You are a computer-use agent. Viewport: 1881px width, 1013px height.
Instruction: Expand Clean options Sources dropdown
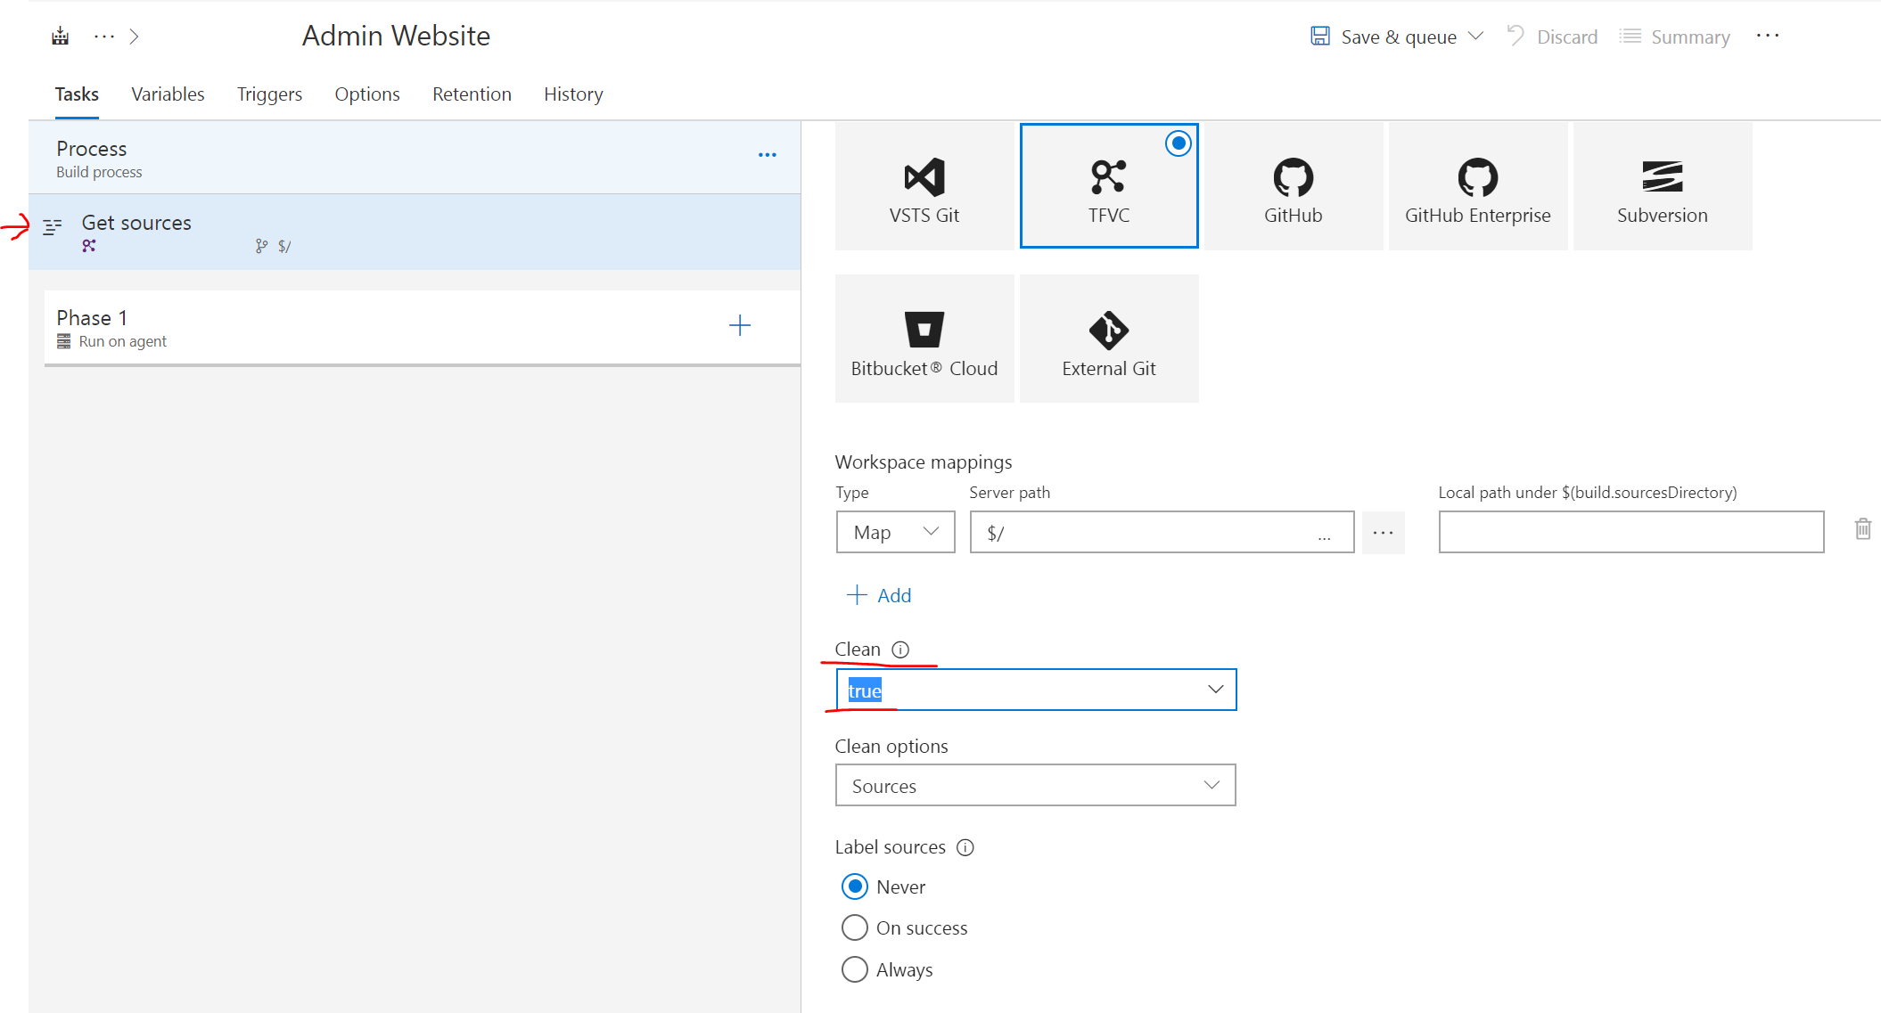pos(1035,785)
